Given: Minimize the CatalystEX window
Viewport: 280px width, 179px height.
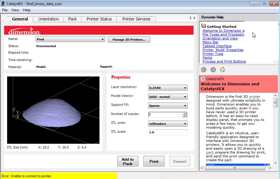Looking at the screenshot, I should pyautogui.click(x=255, y=4).
